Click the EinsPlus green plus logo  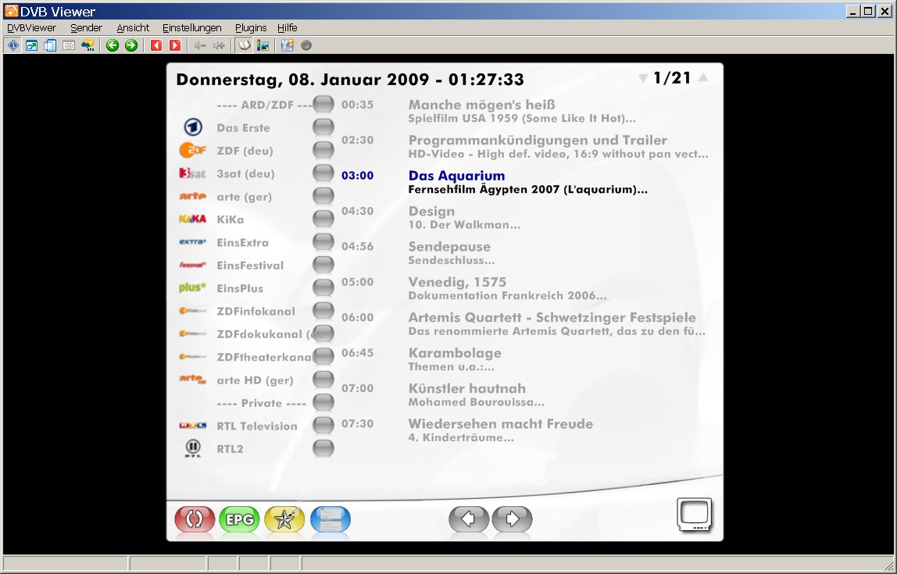[192, 287]
